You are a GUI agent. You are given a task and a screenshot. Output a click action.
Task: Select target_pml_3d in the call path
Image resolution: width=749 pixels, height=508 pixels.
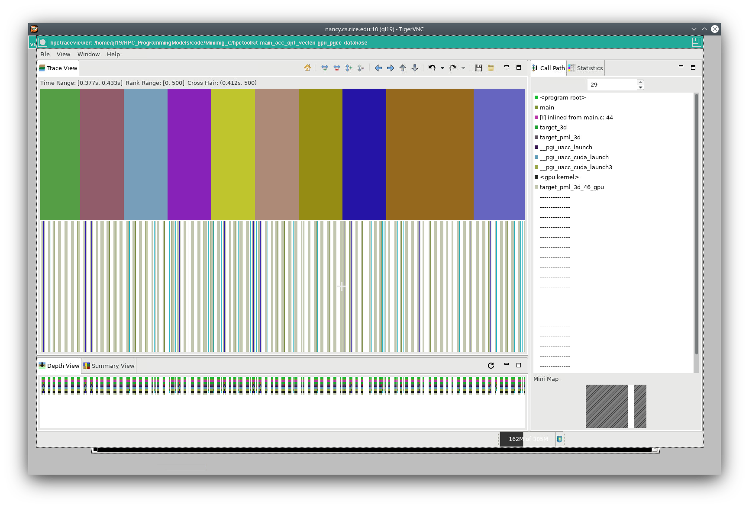(560, 137)
